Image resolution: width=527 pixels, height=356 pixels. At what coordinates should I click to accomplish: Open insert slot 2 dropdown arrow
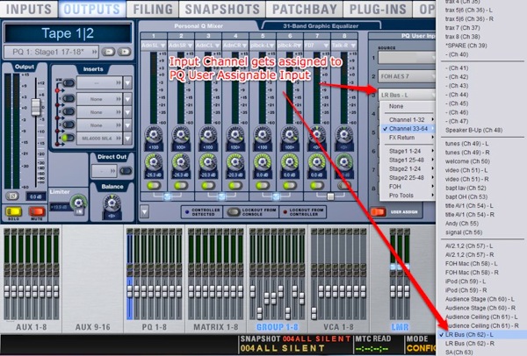click(x=127, y=112)
